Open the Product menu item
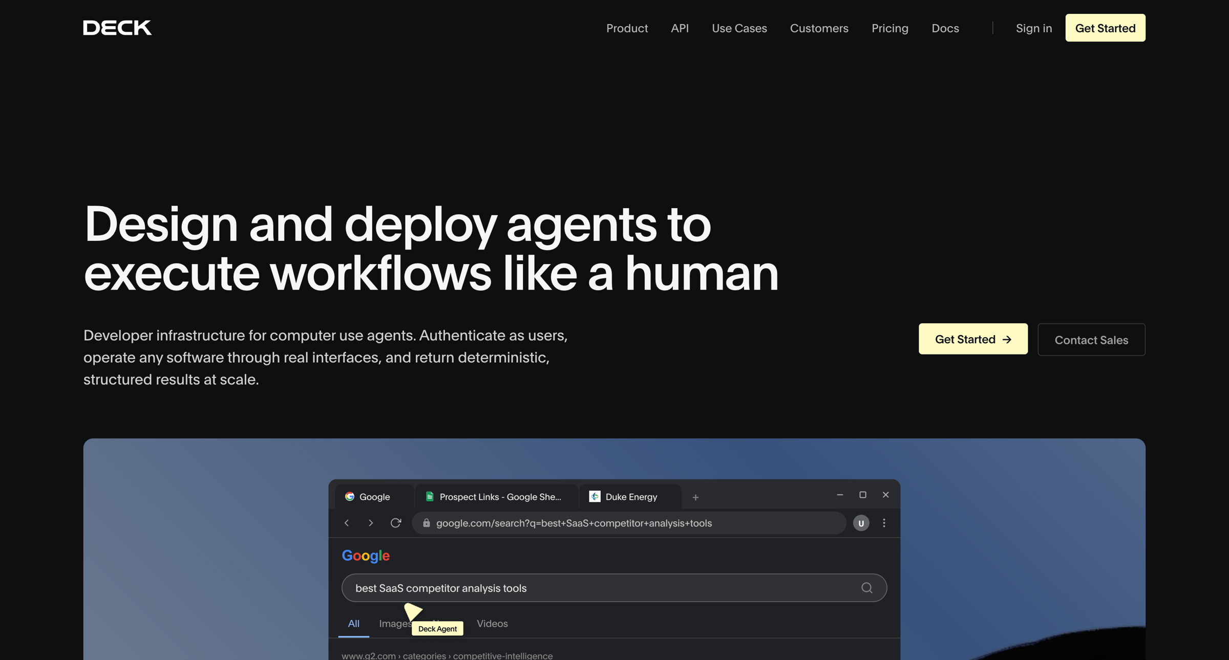Screen dimensions: 1229x660 tap(627, 28)
